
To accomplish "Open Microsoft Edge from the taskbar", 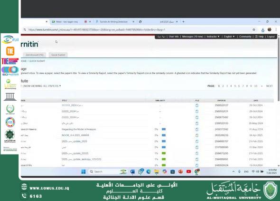I will click(149, 172).
